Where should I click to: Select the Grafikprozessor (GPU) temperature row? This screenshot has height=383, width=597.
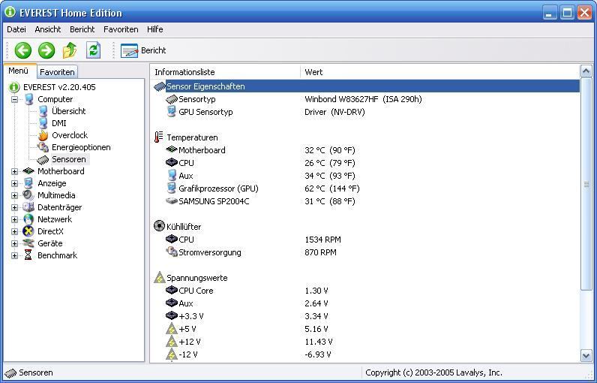[x=366, y=188]
